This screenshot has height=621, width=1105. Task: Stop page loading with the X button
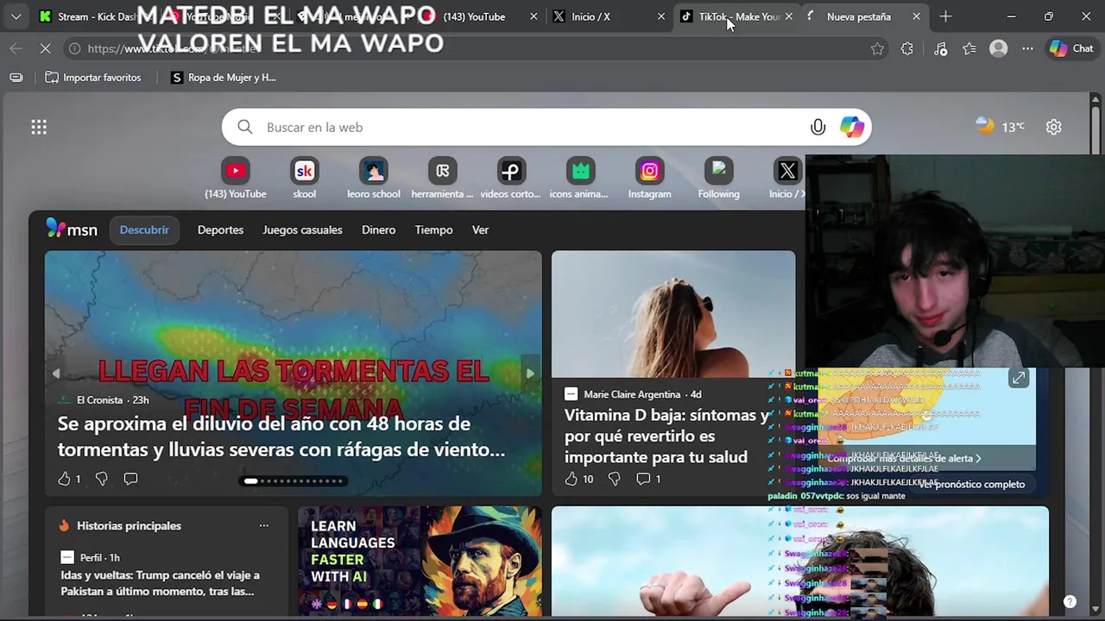coord(45,49)
